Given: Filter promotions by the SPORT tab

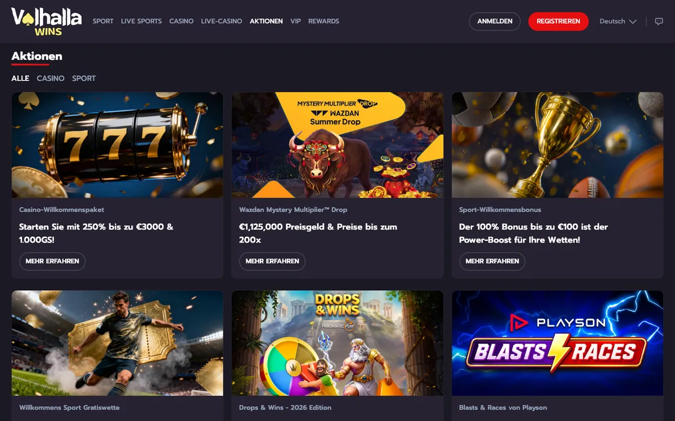Looking at the screenshot, I should click(84, 79).
